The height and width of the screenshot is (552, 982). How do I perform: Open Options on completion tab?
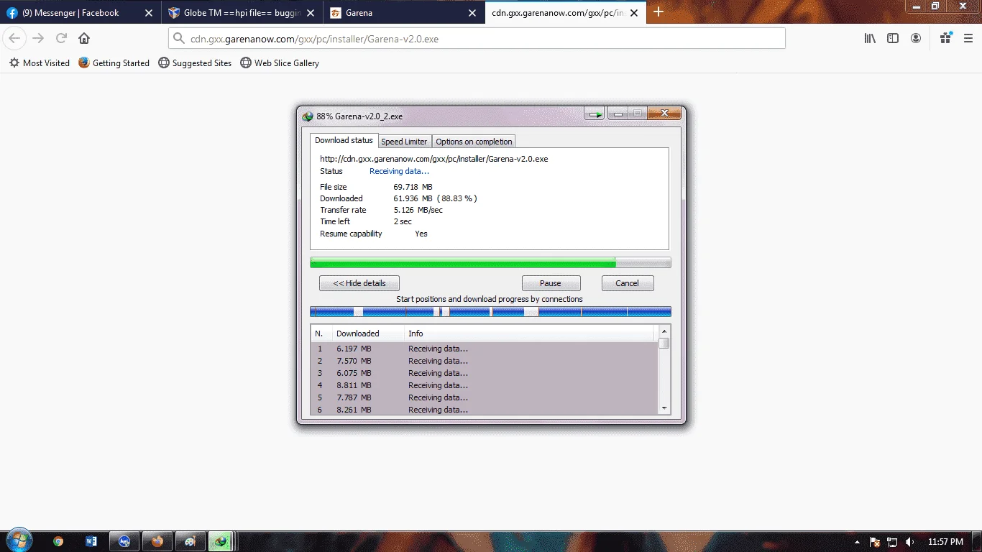474,142
